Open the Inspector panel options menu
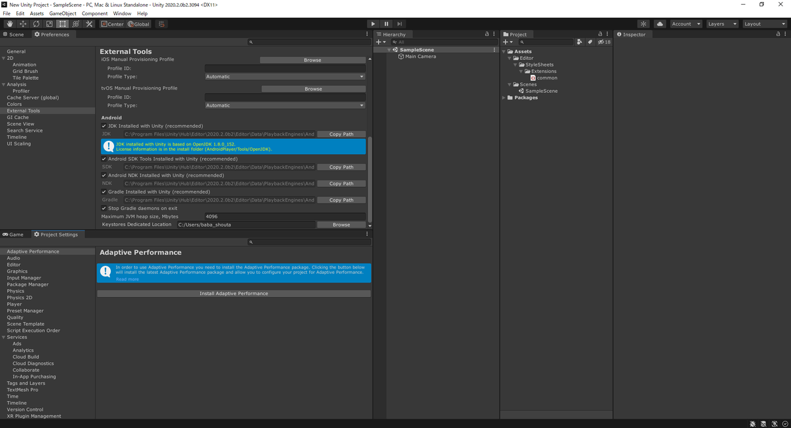Viewport: 791px width, 428px height. pyautogui.click(x=785, y=34)
